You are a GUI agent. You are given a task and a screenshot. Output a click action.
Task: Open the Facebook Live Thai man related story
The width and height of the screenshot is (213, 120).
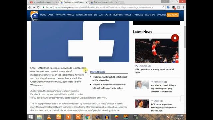(110, 79)
